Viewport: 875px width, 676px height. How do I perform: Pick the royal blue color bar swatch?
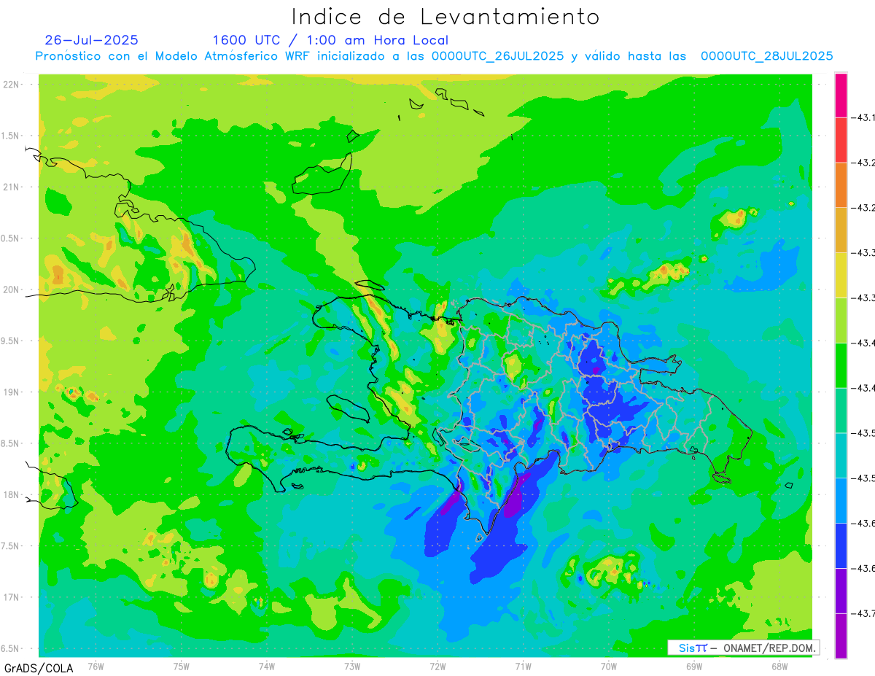(841, 545)
